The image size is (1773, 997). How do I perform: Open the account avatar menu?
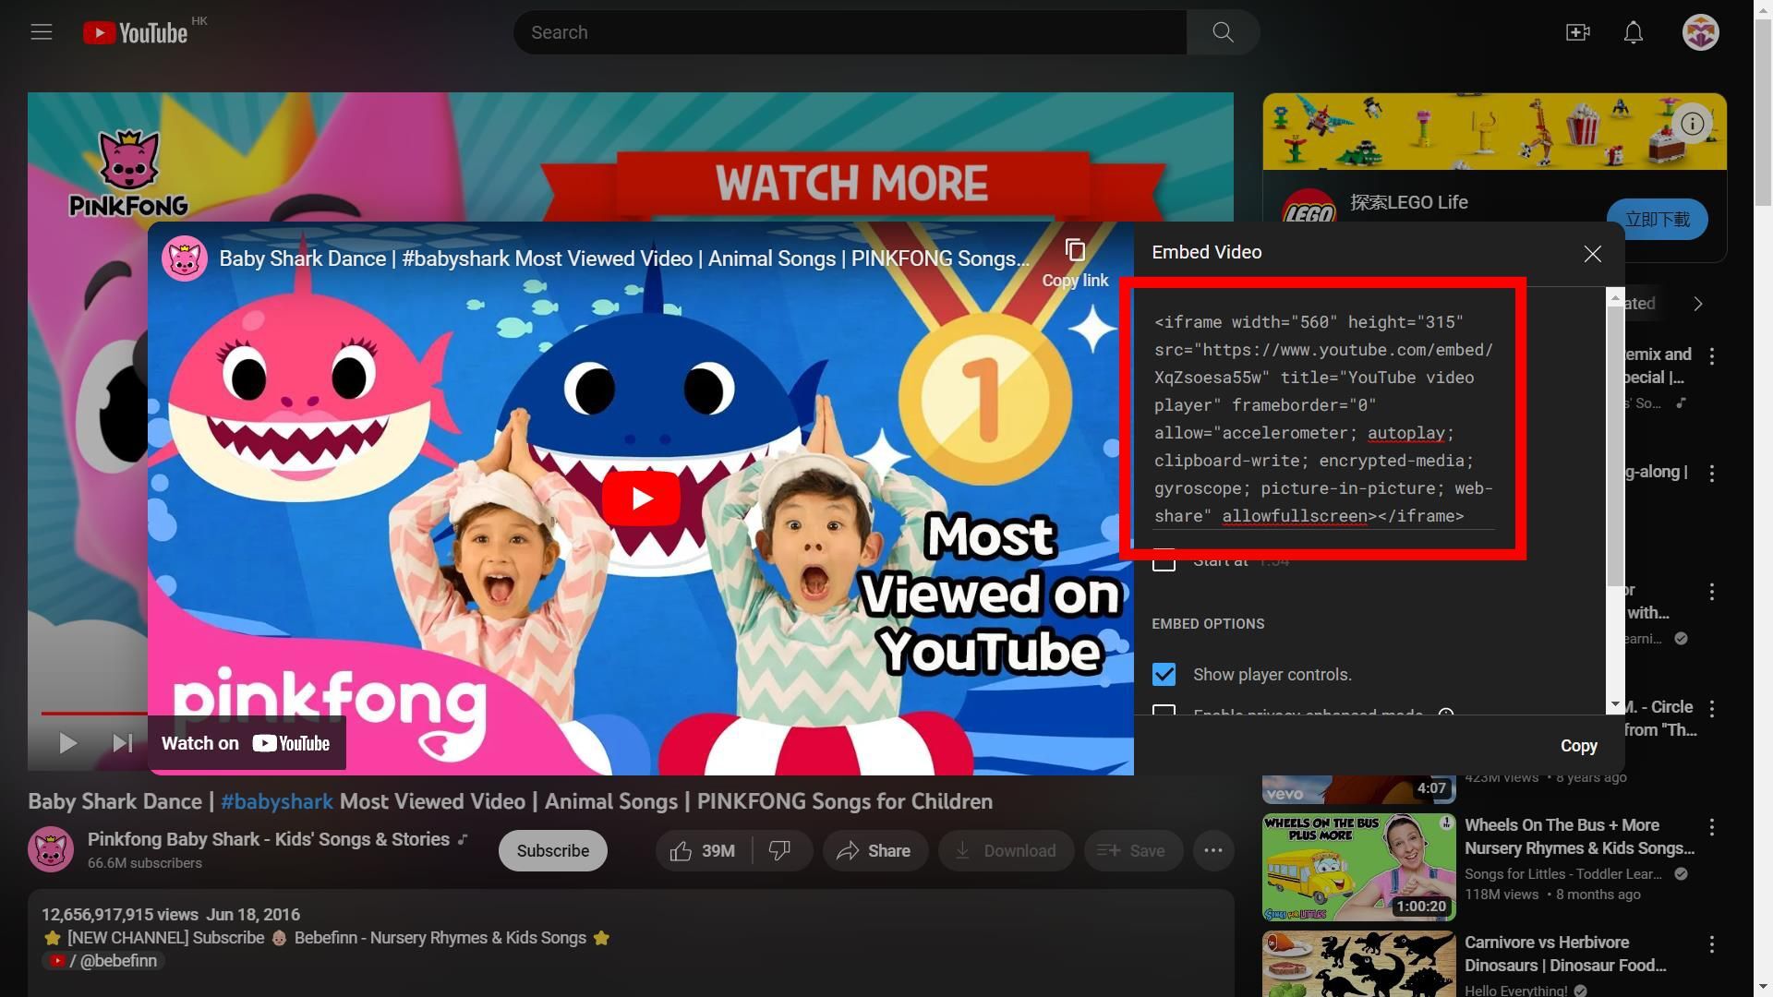coord(1700,32)
